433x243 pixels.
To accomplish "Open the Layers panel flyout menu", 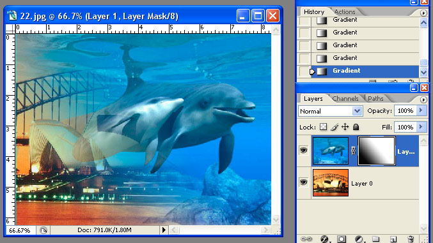I will click(x=423, y=99).
